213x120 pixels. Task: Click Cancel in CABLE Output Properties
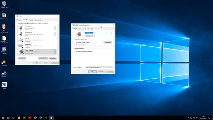point(101,72)
